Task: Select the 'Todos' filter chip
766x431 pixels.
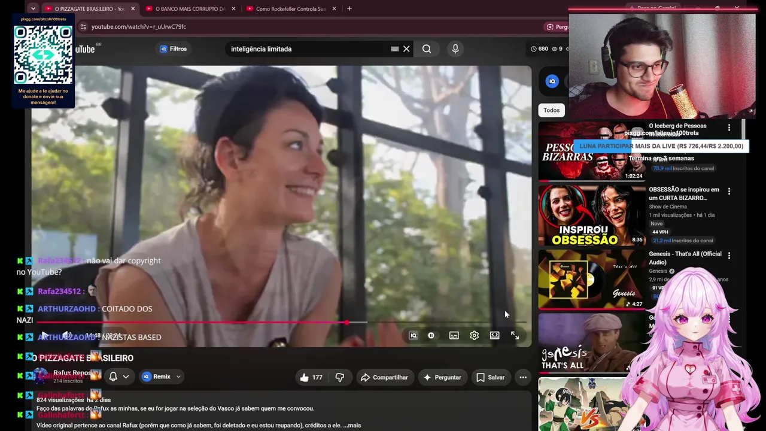Action: click(552, 110)
